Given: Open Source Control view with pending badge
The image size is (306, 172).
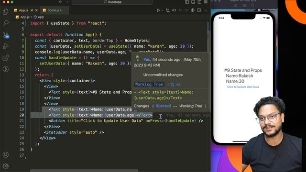Looking at the screenshot, I should (6, 35).
